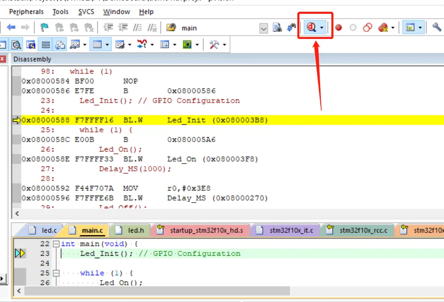
Task: Open the Kill All Breakpoints dropdown arrow
Action: (x=393, y=28)
